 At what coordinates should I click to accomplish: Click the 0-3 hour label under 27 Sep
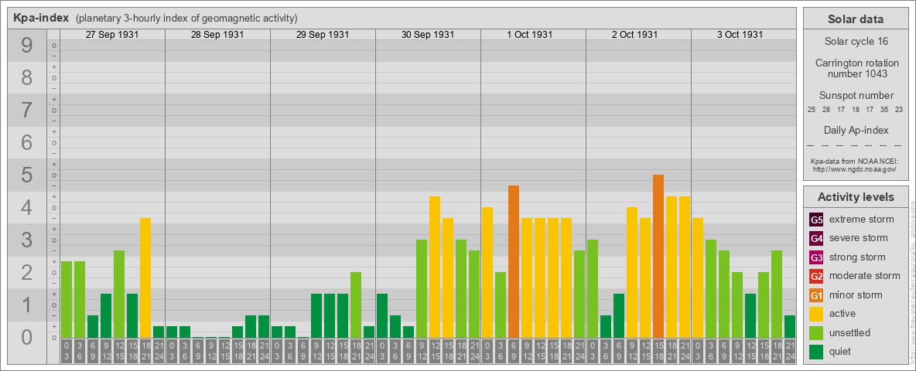pyautogui.click(x=67, y=351)
